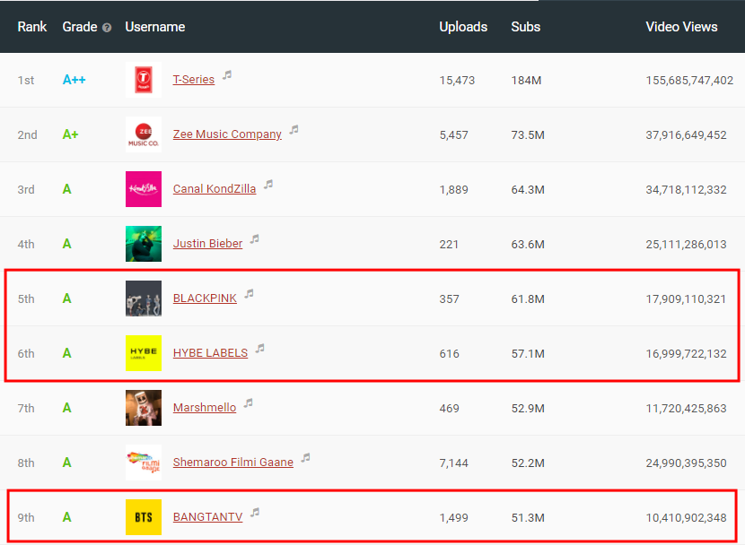Click the Grade help question mark icon

107,28
